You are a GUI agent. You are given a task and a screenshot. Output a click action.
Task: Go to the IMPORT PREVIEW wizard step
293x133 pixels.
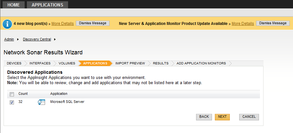(x=130, y=63)
